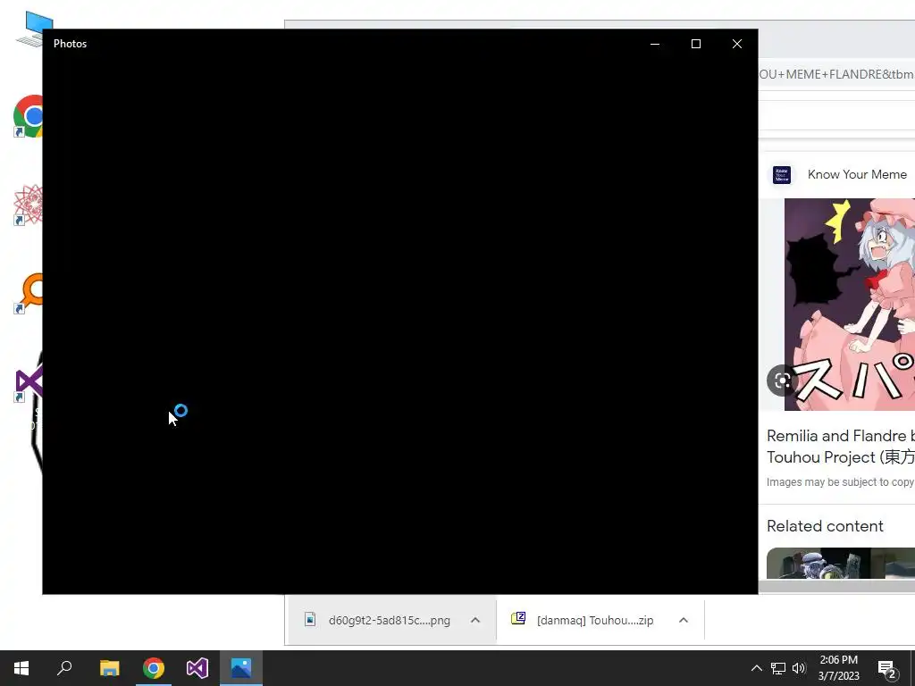Open the first Related content thumbnail
This screenshot has height=686, width=915.
tap(840, 563)
